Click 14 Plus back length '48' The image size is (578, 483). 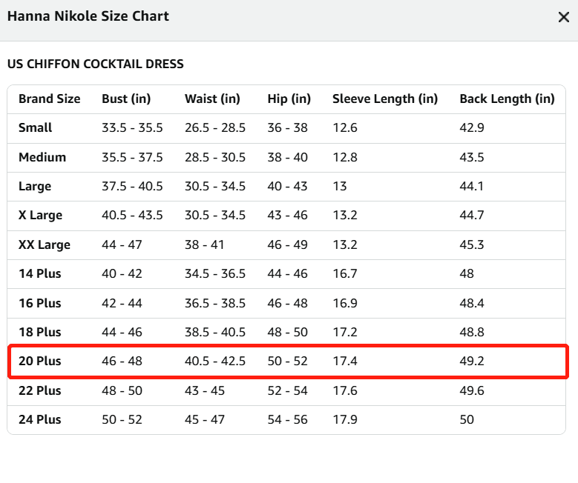467,273
